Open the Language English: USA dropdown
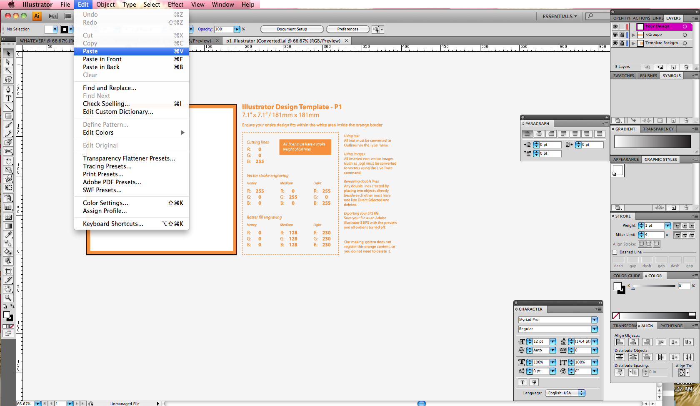The image size is (700, 406). point(566,393)
